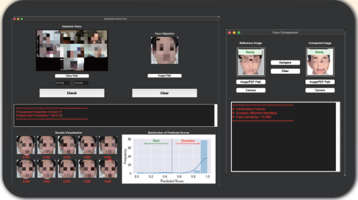Click the "# Suspect different identities" line

[x=254, y=113]
